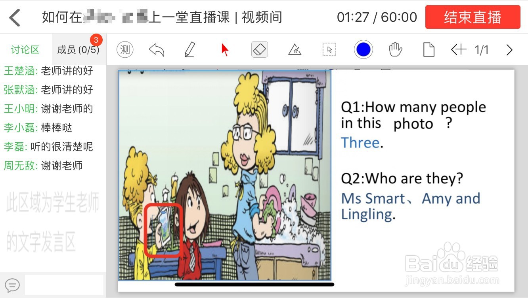528x298 pixels.
Task: Activate the dashed selection box tool
Action: [329, 50]
